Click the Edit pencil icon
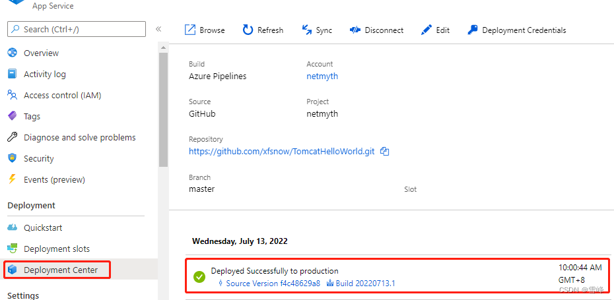 (426, 30)
